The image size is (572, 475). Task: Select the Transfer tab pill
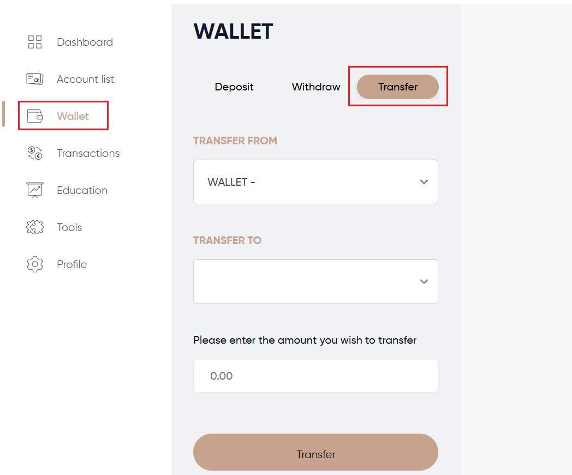[398, 87]
